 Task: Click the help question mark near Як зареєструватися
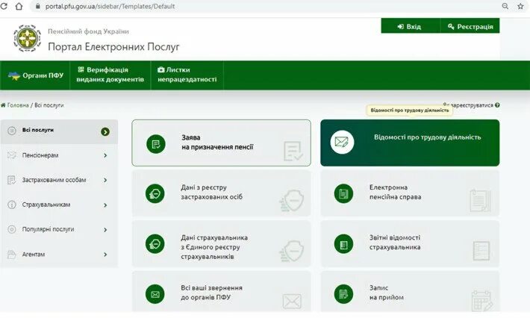497,105
